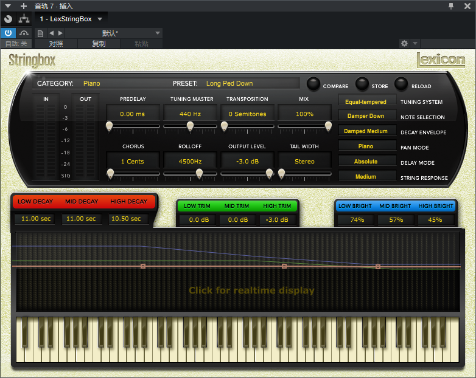Open the gear settings icon
476x378 pixels.
[x=404, y=43]
